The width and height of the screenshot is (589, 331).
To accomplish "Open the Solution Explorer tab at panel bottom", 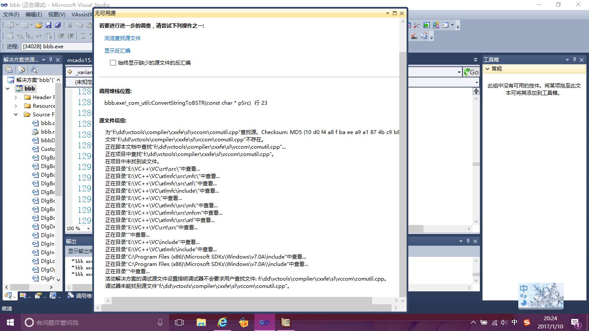I will point(9,296).
